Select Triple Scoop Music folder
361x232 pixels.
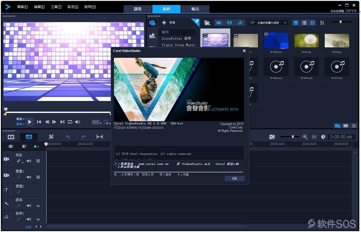178,45
